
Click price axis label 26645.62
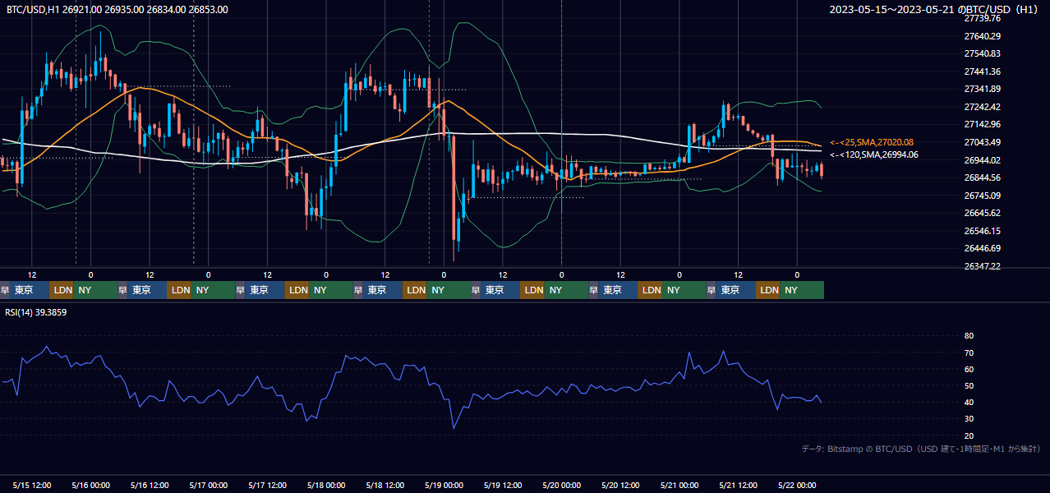[x=983, y=213]
